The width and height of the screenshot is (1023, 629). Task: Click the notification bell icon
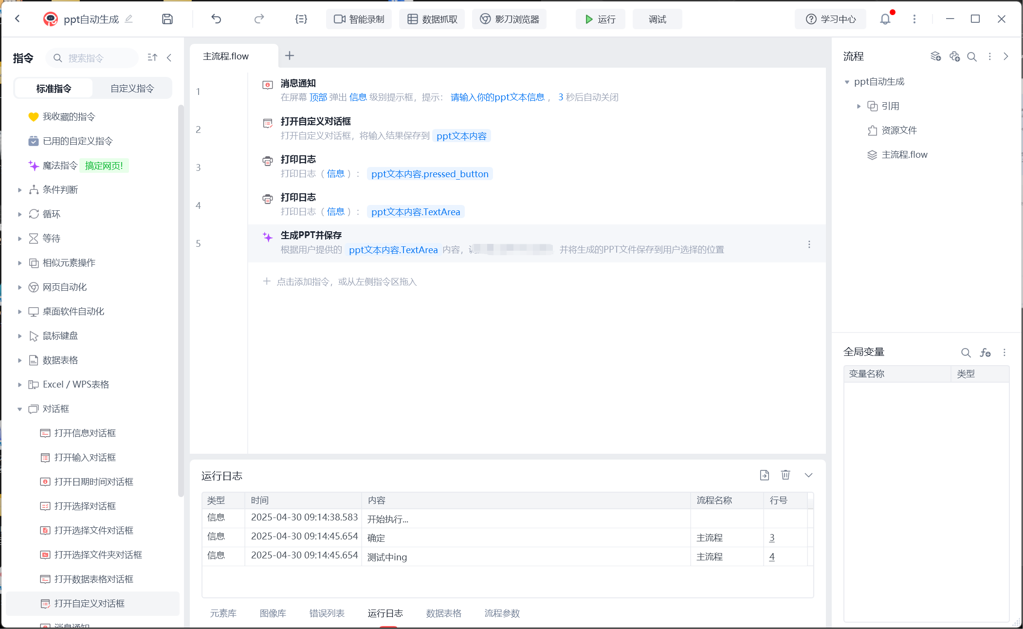tap(885, 19)
